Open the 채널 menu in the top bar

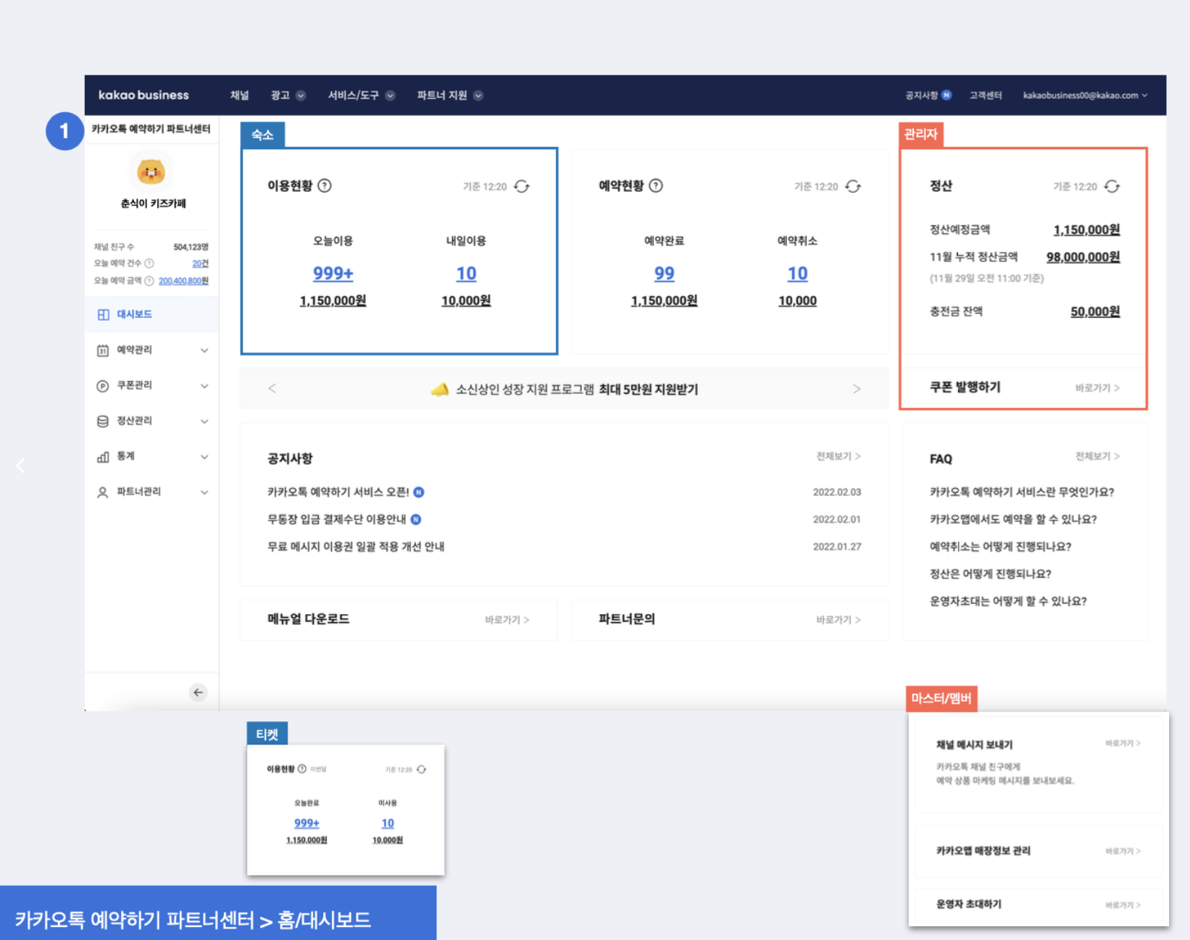pos(239,96)
